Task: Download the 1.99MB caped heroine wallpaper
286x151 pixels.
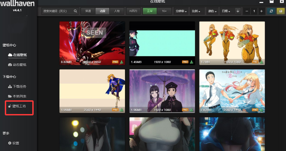Action: click(122, 110)
